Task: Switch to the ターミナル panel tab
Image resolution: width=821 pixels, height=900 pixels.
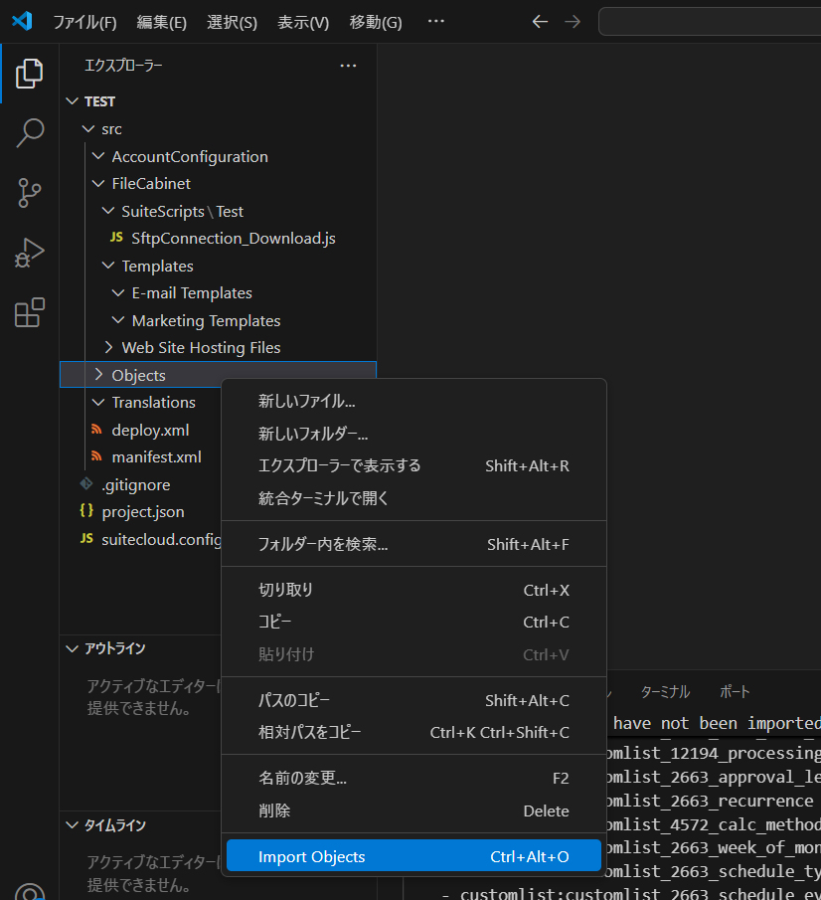Action: (665, 691)
